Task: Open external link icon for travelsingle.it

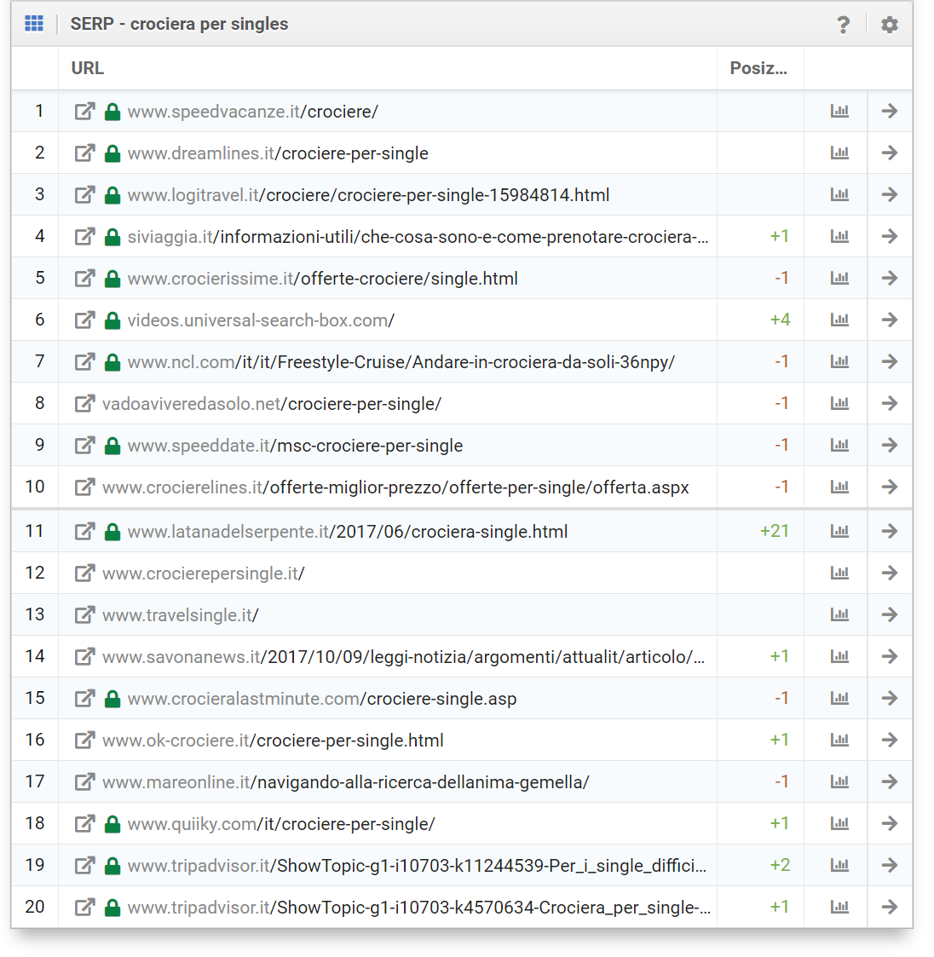Action: coord(85,614)
